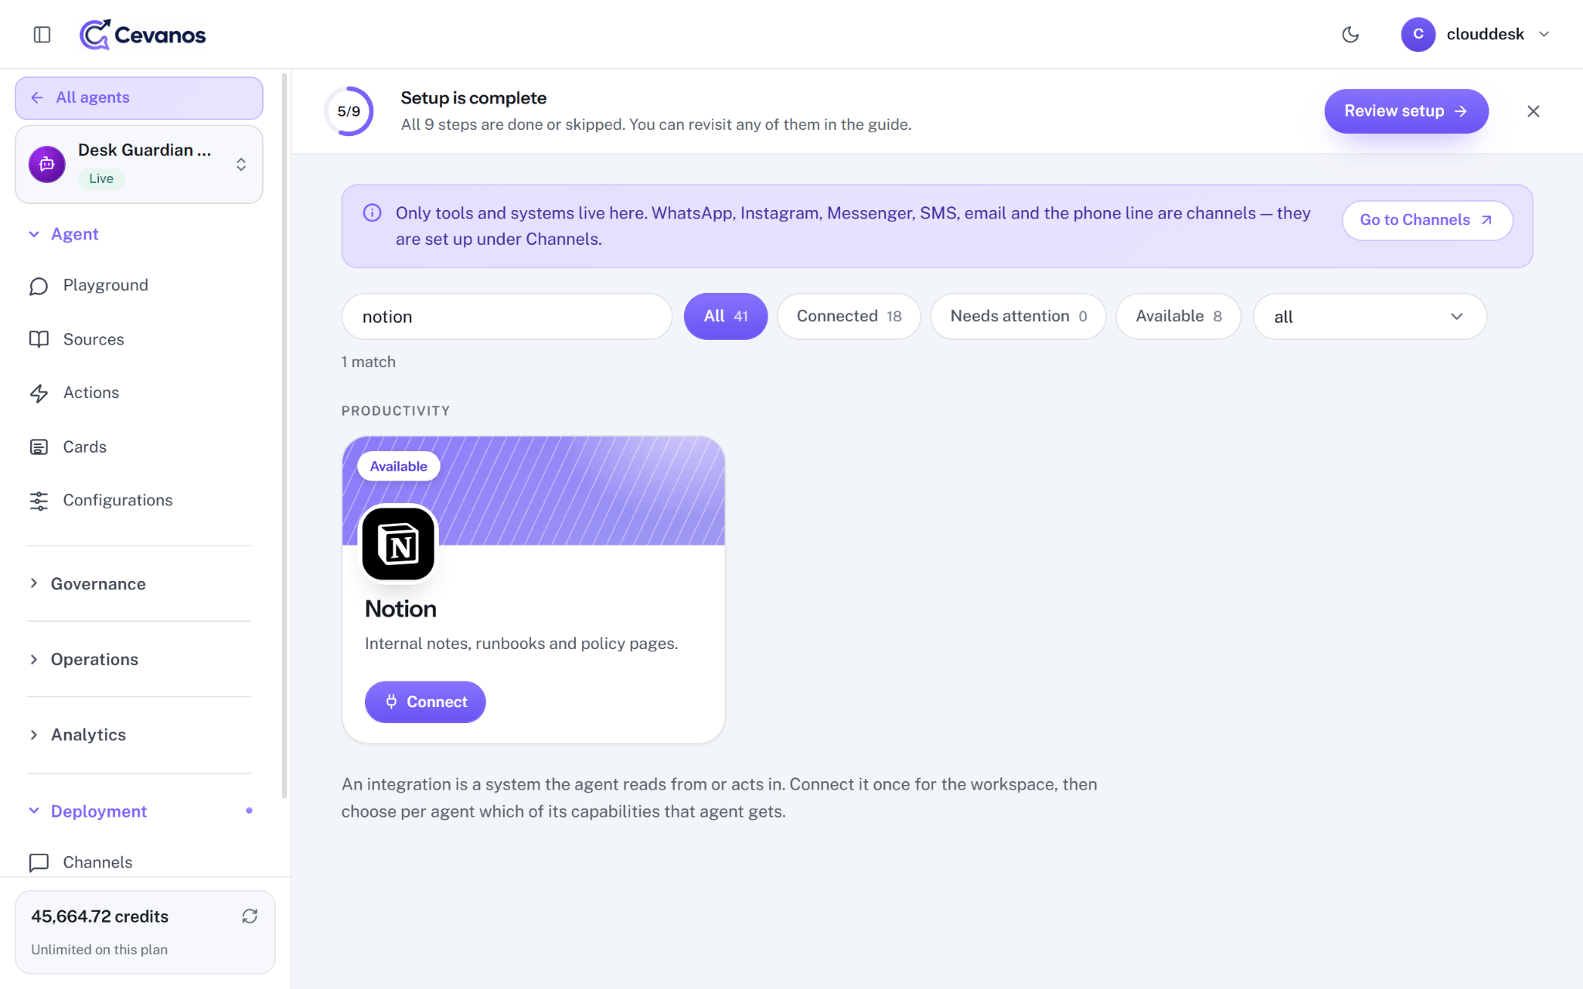Click the Live status badge
This screenshot has width=1583, height=989.
[x=101, y=179]
